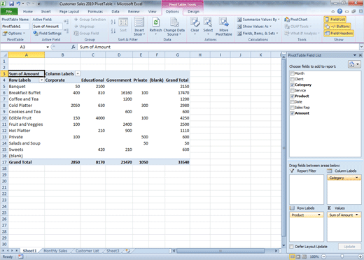
Task: Click the Active Field input box
Action: coord(48,27)
